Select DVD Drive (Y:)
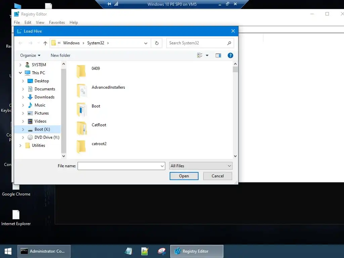Viewport: 344px width, 258px height. point(47,137)
